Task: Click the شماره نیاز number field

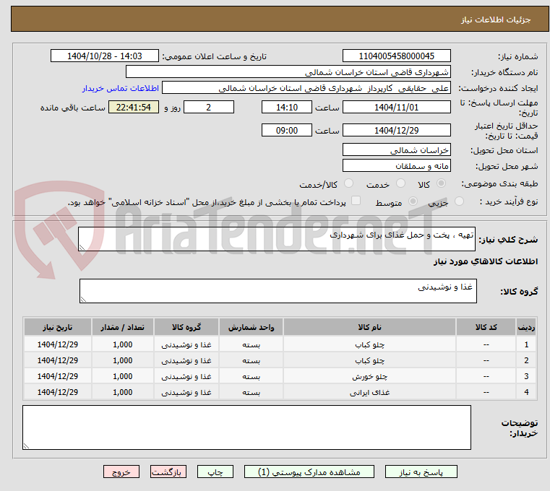Action: click(396, 56)
